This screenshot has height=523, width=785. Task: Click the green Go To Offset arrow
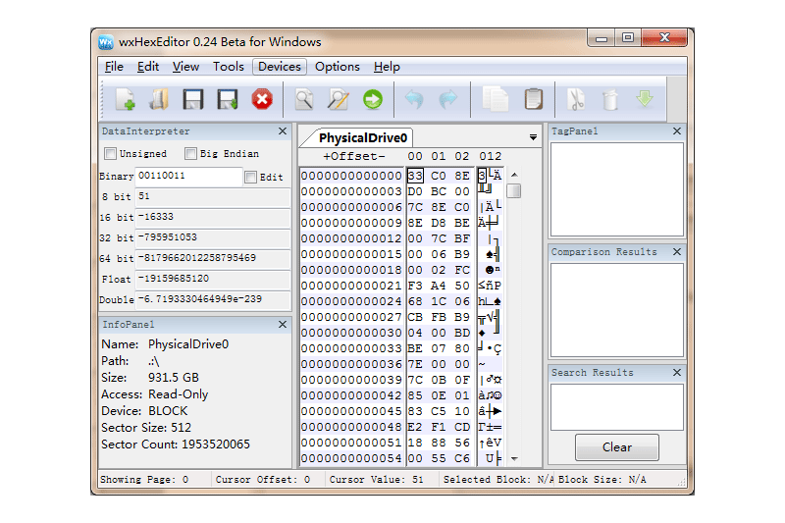click(x=373, y=99)
